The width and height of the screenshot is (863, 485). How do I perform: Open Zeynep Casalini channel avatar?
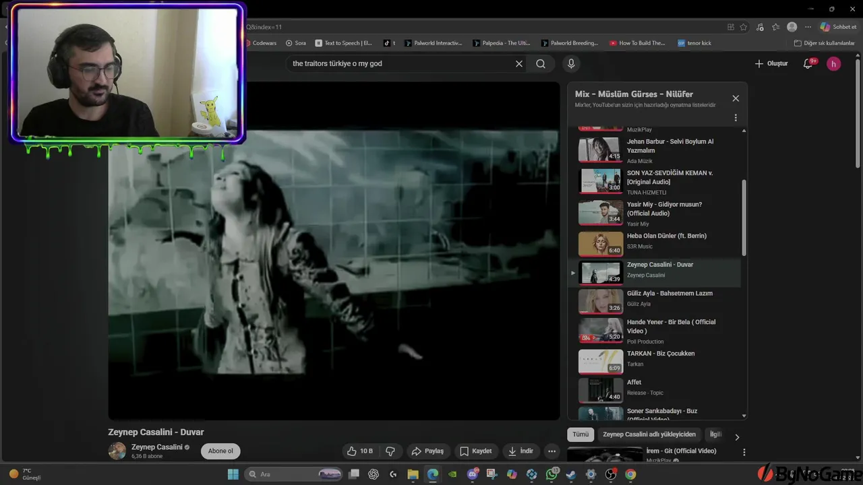point(117,451)
